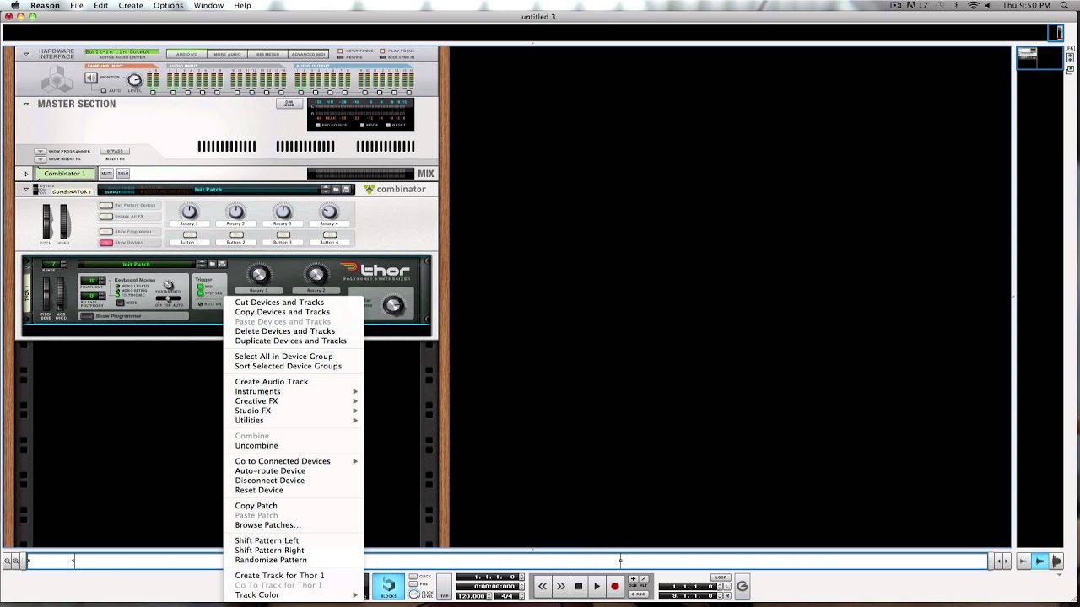This screenshot has height=607, width=1080.
Task: Open the Instruments submenu
Action: (293, 391)
